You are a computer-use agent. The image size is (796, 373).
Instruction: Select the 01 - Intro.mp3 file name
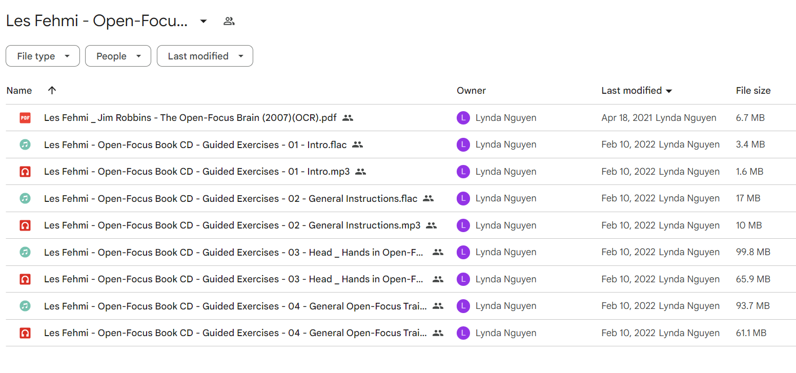pyautogui.click(x=197, y=172)
